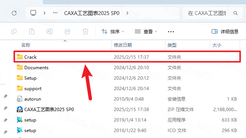This screenshot has width=246, height=138.
Task: Open the 排序 sort dropdown
Action: (113, 31)
